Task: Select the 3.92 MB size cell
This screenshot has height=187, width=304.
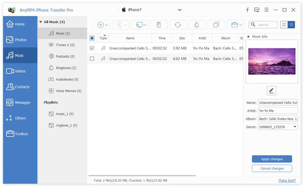Action: (x=179, y=48)
